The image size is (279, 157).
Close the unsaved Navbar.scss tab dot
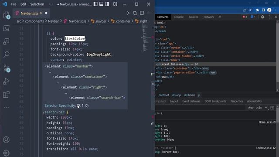pyautogui.click(x=46, y=13)
